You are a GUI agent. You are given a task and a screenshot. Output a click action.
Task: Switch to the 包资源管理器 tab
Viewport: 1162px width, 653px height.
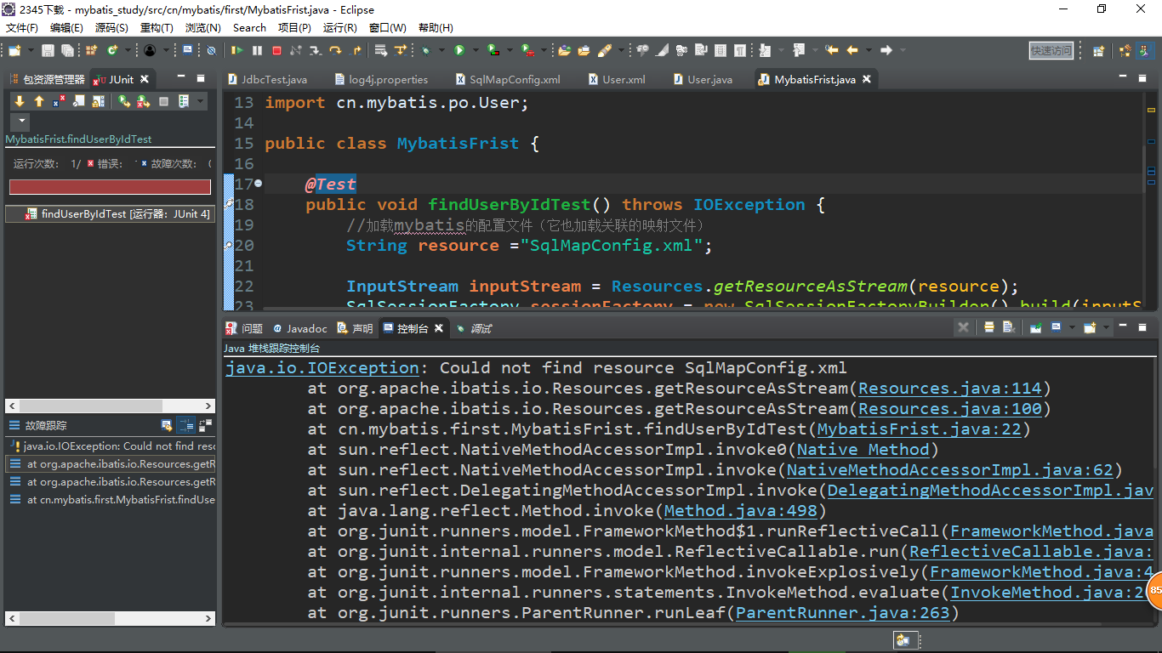tap(48, 79)
